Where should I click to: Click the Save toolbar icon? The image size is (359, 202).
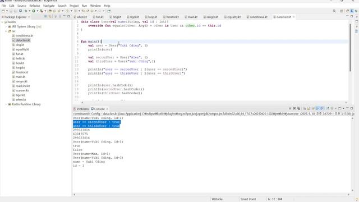[11, 11]
